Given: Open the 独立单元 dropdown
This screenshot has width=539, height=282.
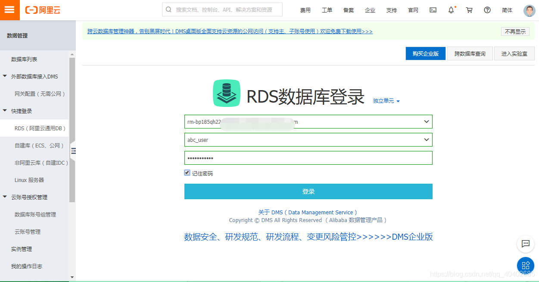Looking at the screenshot, I should coord(386,101).
